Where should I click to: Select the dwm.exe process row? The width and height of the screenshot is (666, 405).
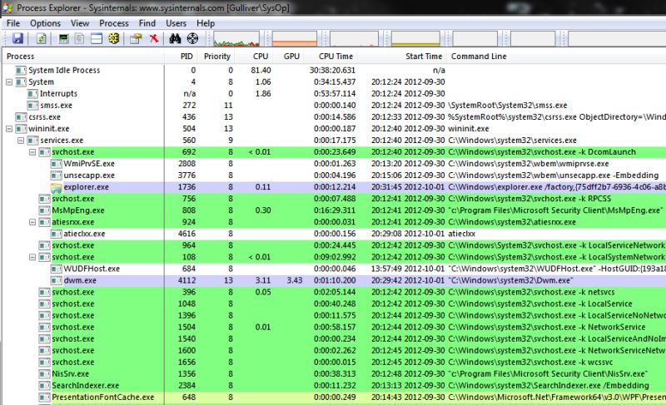pos(335,280)
